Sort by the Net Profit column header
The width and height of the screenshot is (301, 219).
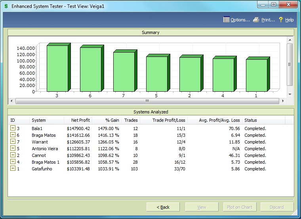[78, 120]
